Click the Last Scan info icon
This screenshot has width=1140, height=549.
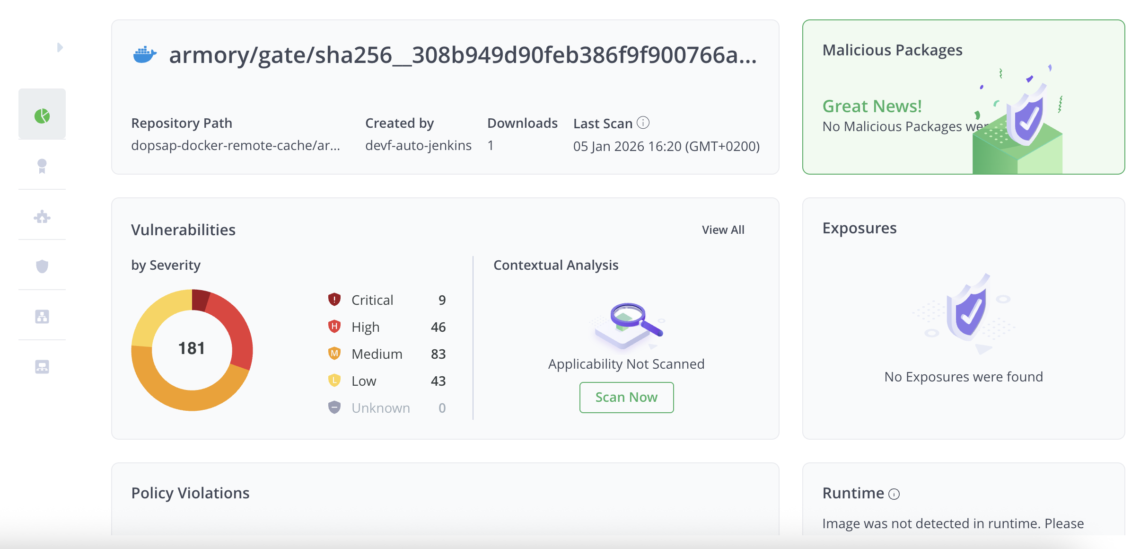643,123
